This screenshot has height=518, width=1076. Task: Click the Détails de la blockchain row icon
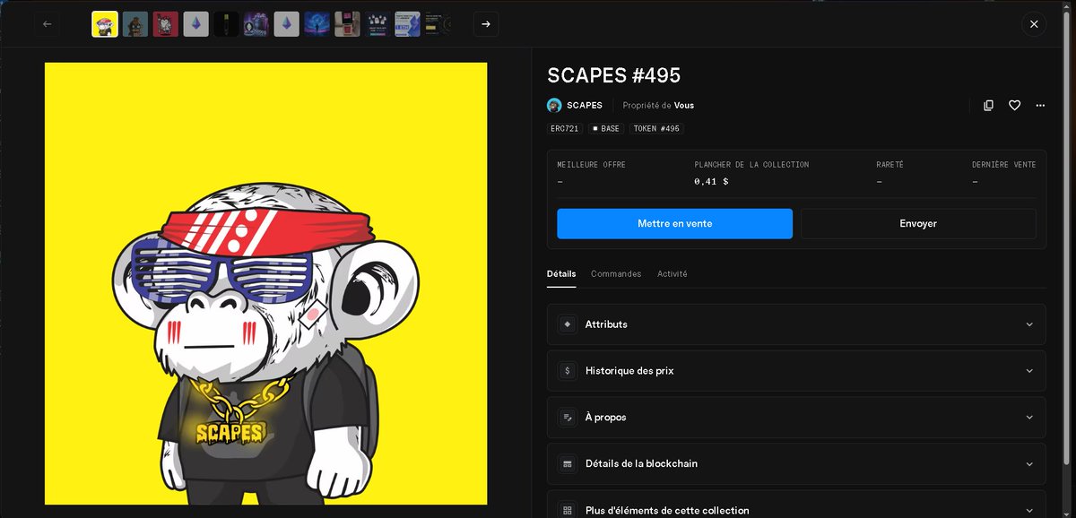click(x=567, y=464)
